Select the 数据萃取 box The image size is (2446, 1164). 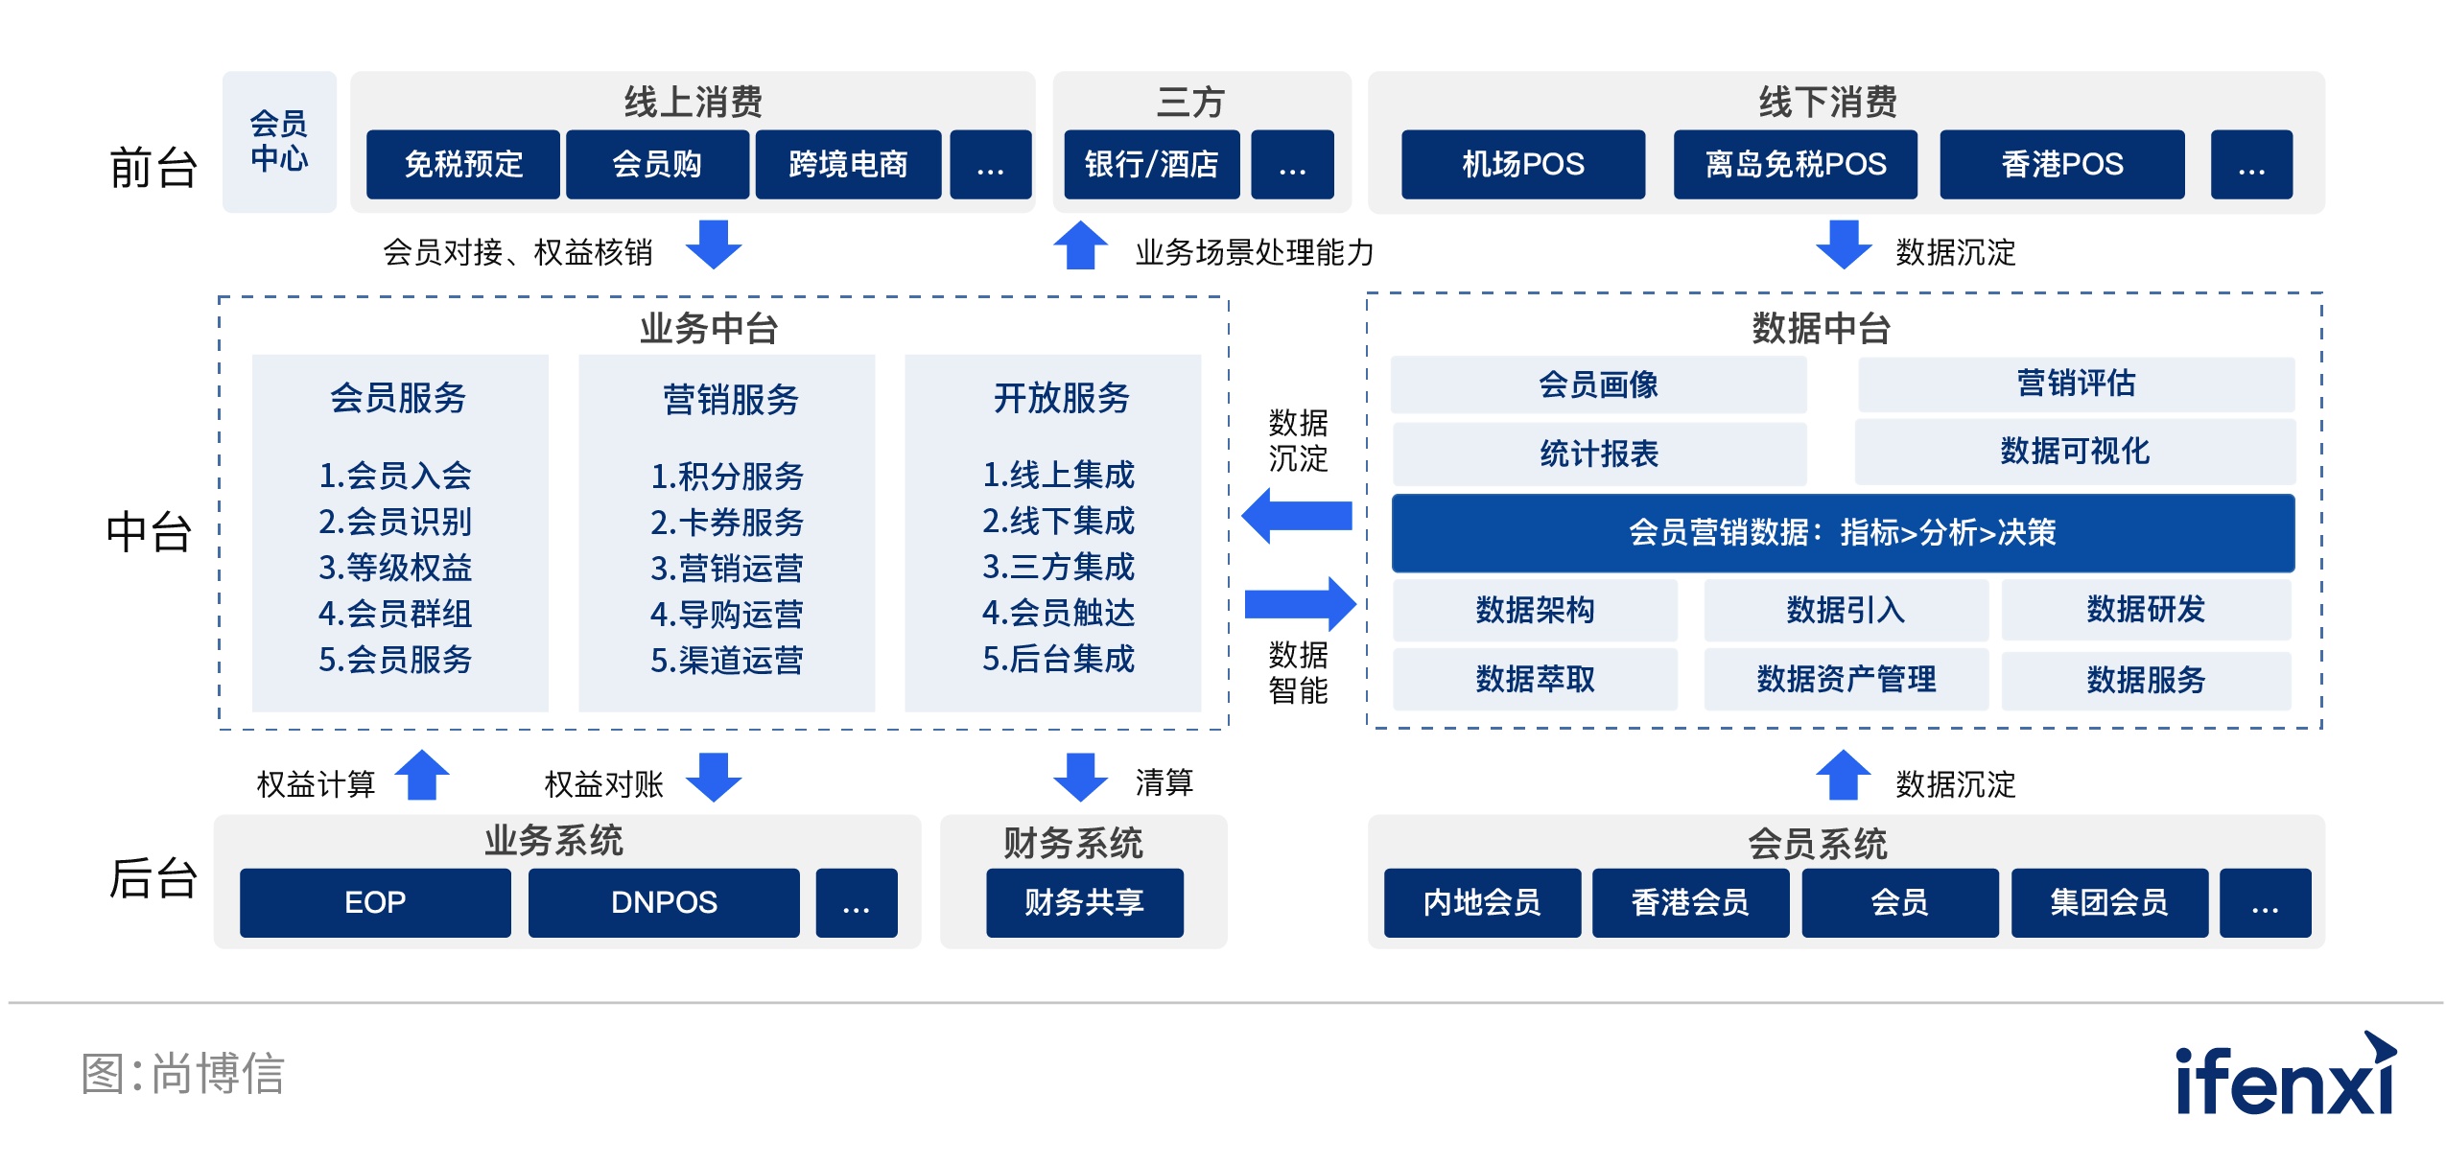[1535, 679]
